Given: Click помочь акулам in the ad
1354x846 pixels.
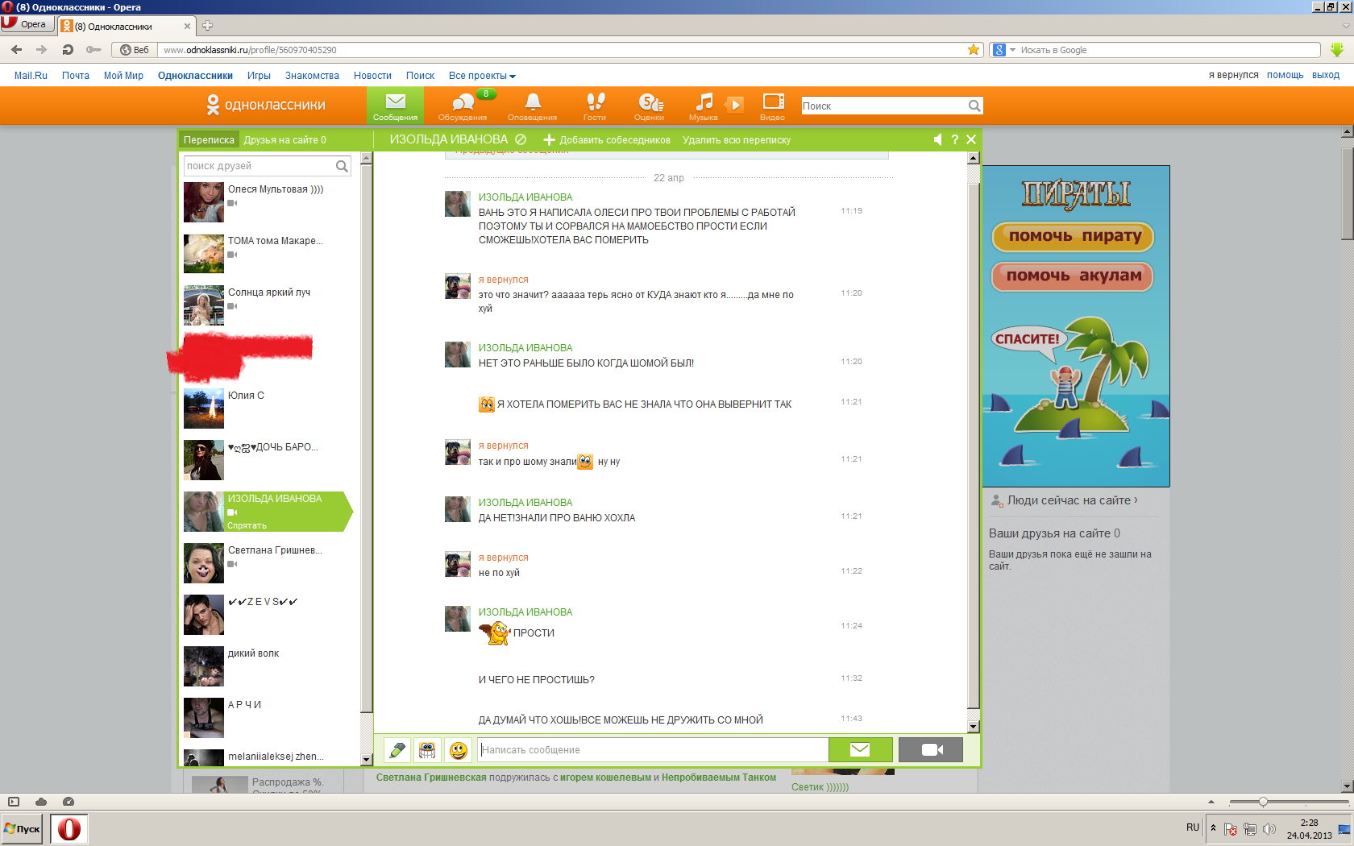Looking at the screenshot, I should tap(1074, 276).
